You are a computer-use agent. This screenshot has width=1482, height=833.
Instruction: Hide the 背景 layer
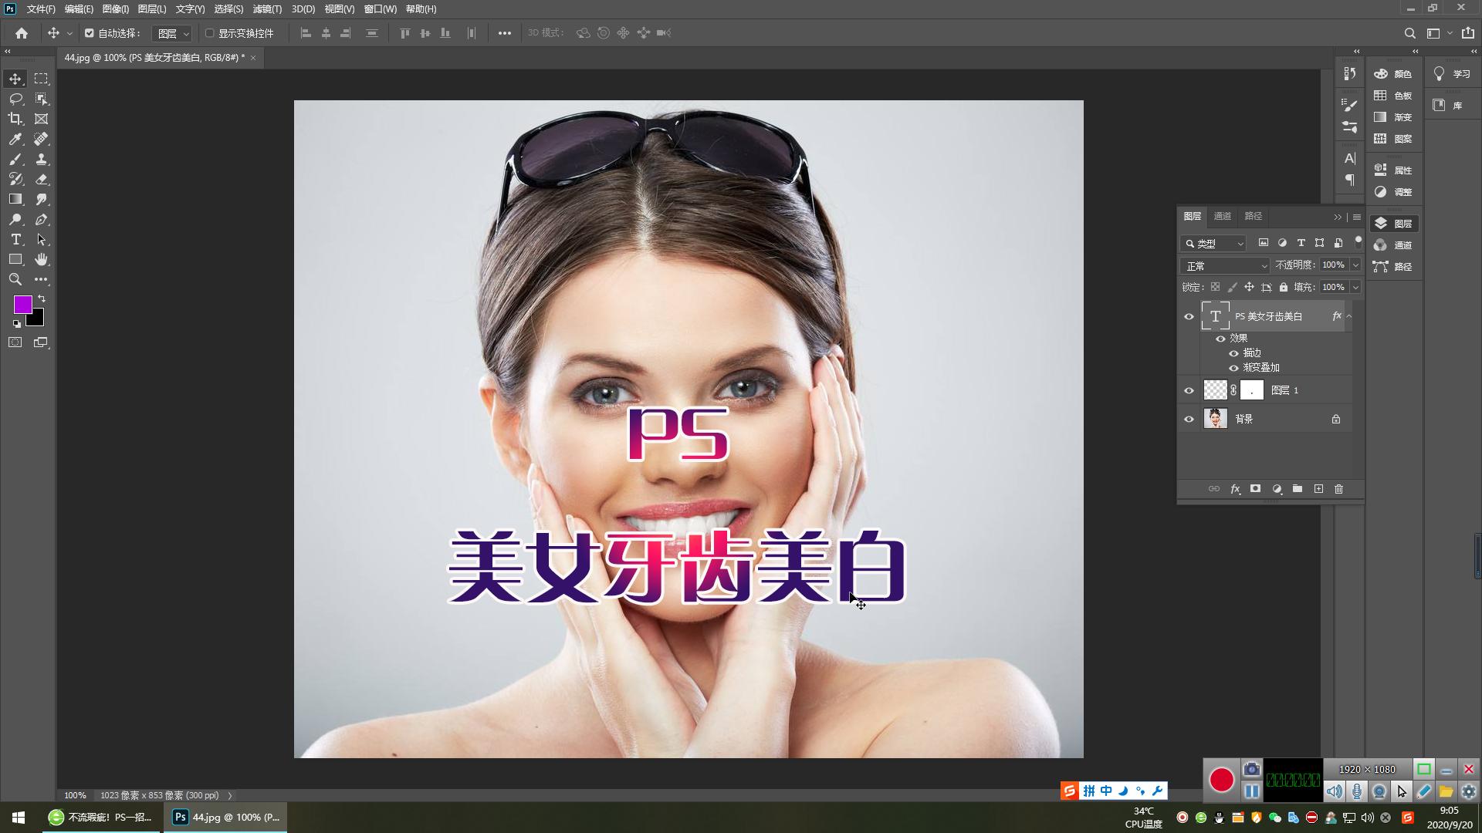coord(1189,418)
